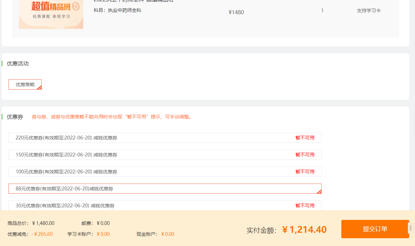Click 暂不可用 label on 150元 coupon
This screenshot has width=415, height=246.
coord(305,155)
